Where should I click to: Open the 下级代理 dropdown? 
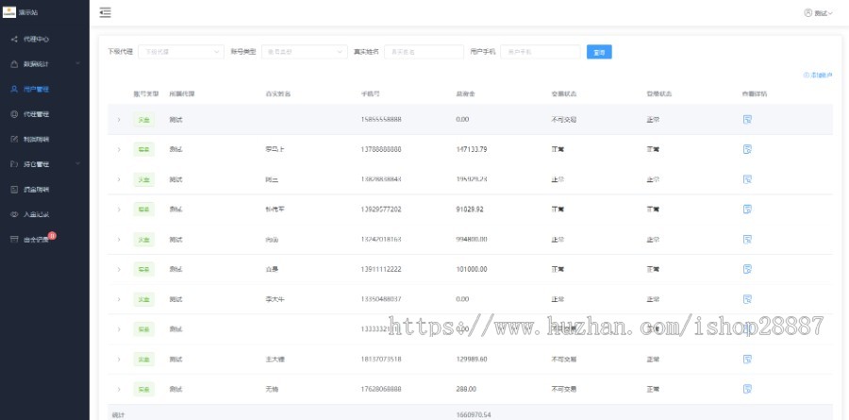coord(181,52)
